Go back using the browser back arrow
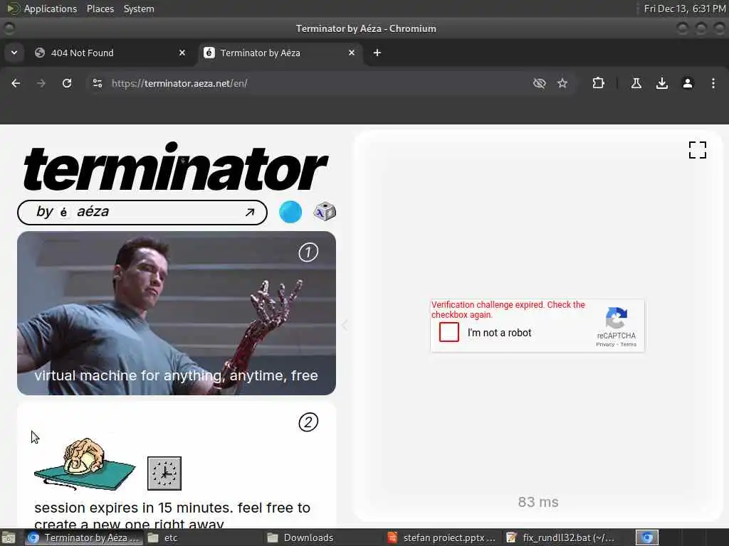The width and height of the screenshot is (729, 546). tap(16, 83)
